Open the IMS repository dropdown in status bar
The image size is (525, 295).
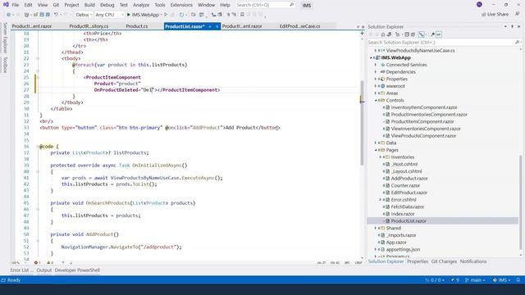[x=501, y=280]
